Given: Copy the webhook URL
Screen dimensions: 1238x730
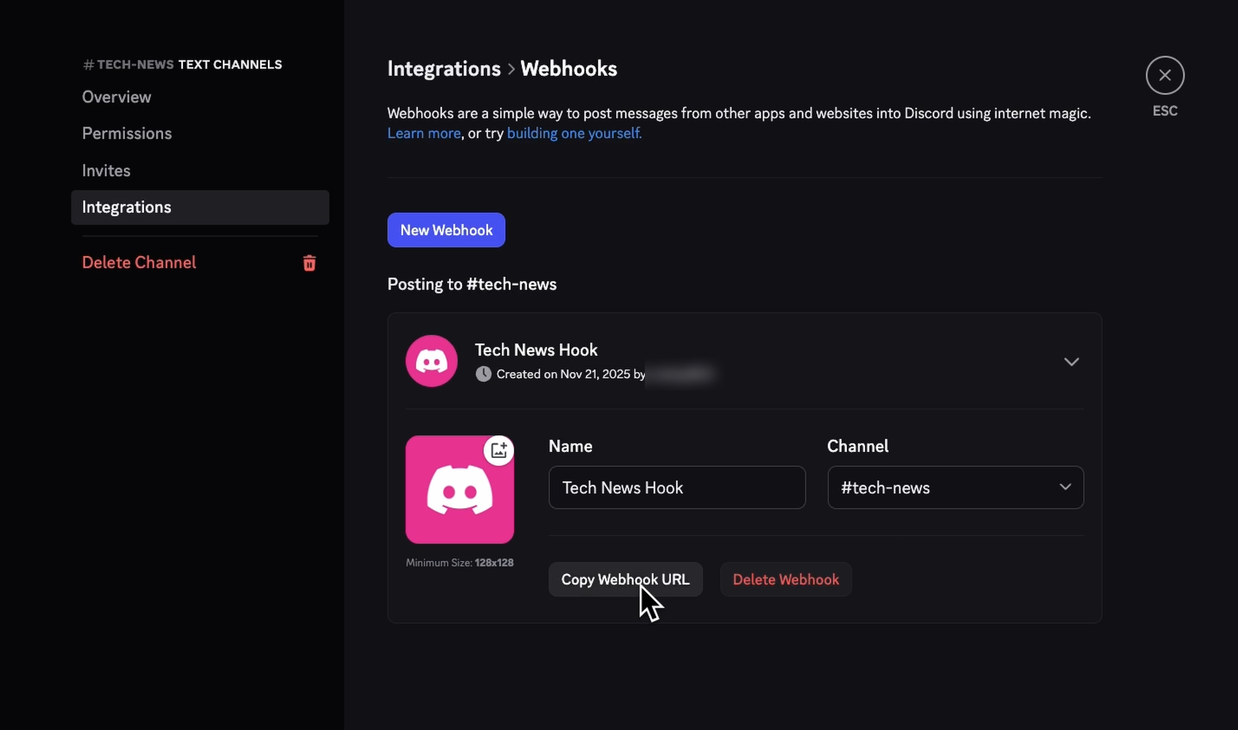Looking at the screenshot, I should coord(625,579).
